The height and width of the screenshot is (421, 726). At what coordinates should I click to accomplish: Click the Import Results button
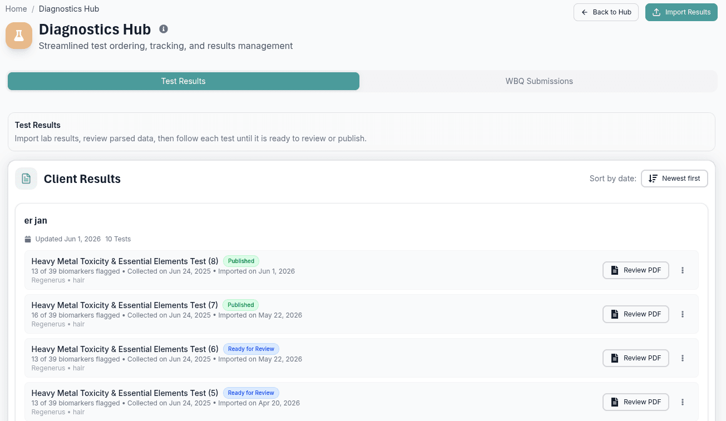pyautogui.click(x=681, y=12)
